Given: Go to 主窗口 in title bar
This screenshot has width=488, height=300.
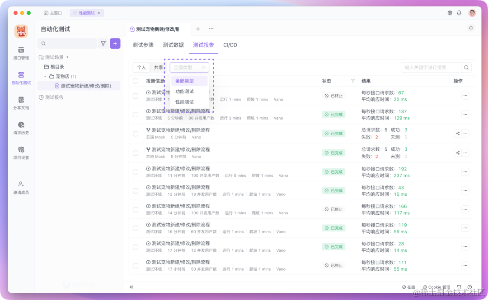Looking at the screenshot, I should [x=52, y=13].
